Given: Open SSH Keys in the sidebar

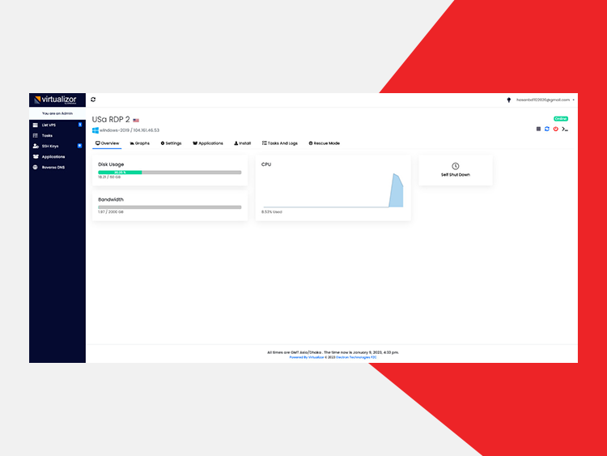Looking at the screenshot, I should click(57, 146).
